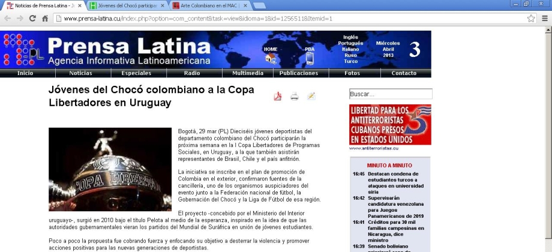Click the address bar URL
Screen dimensions: 552x252
[x=198, y=19]
